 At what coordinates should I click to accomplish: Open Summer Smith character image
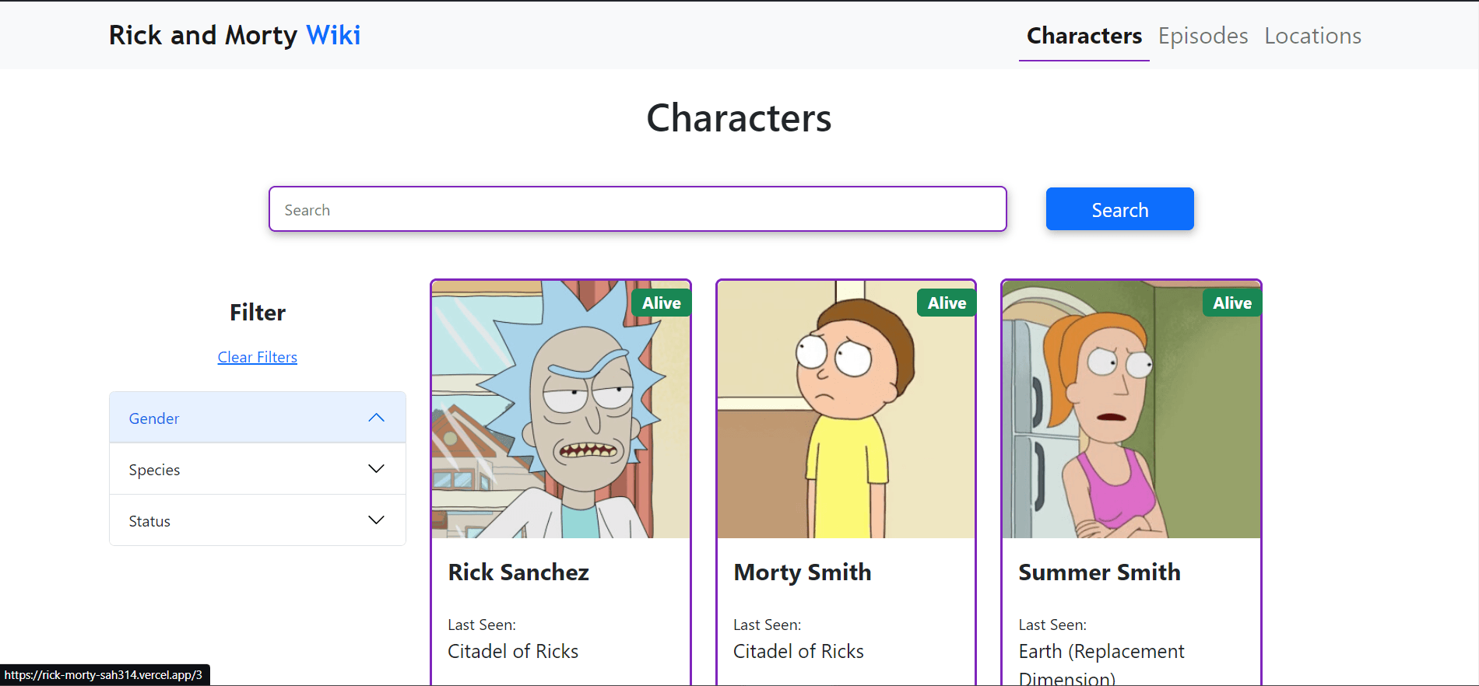coord(1130,420)
